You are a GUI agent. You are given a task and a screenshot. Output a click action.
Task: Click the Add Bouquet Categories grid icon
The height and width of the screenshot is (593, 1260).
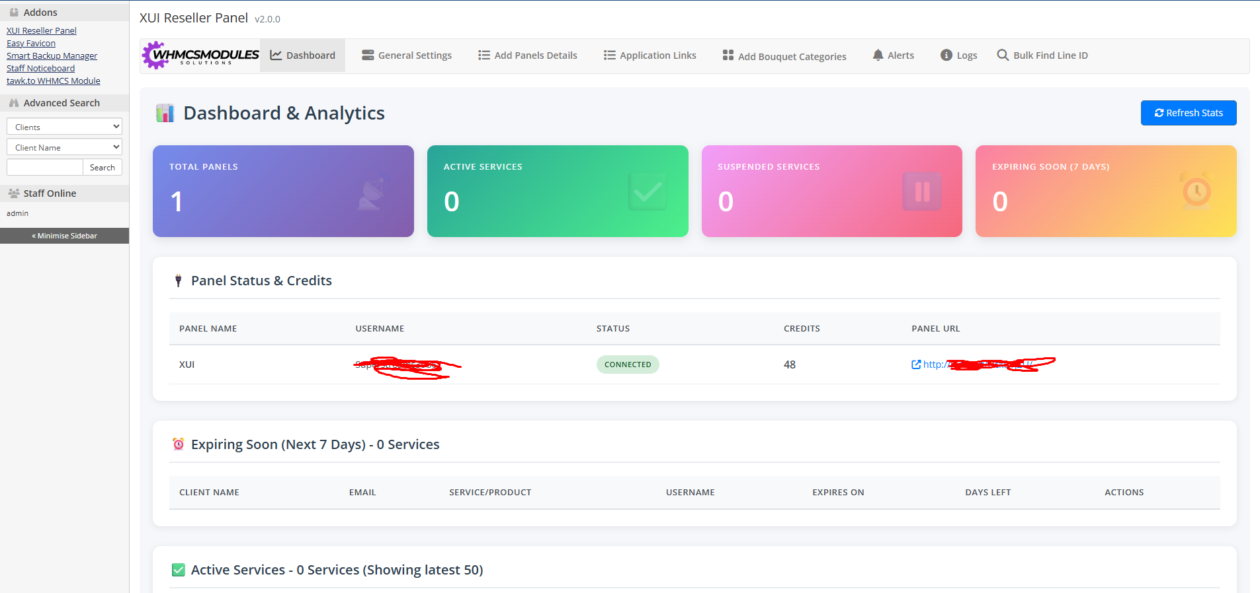(x=728, y=55)
